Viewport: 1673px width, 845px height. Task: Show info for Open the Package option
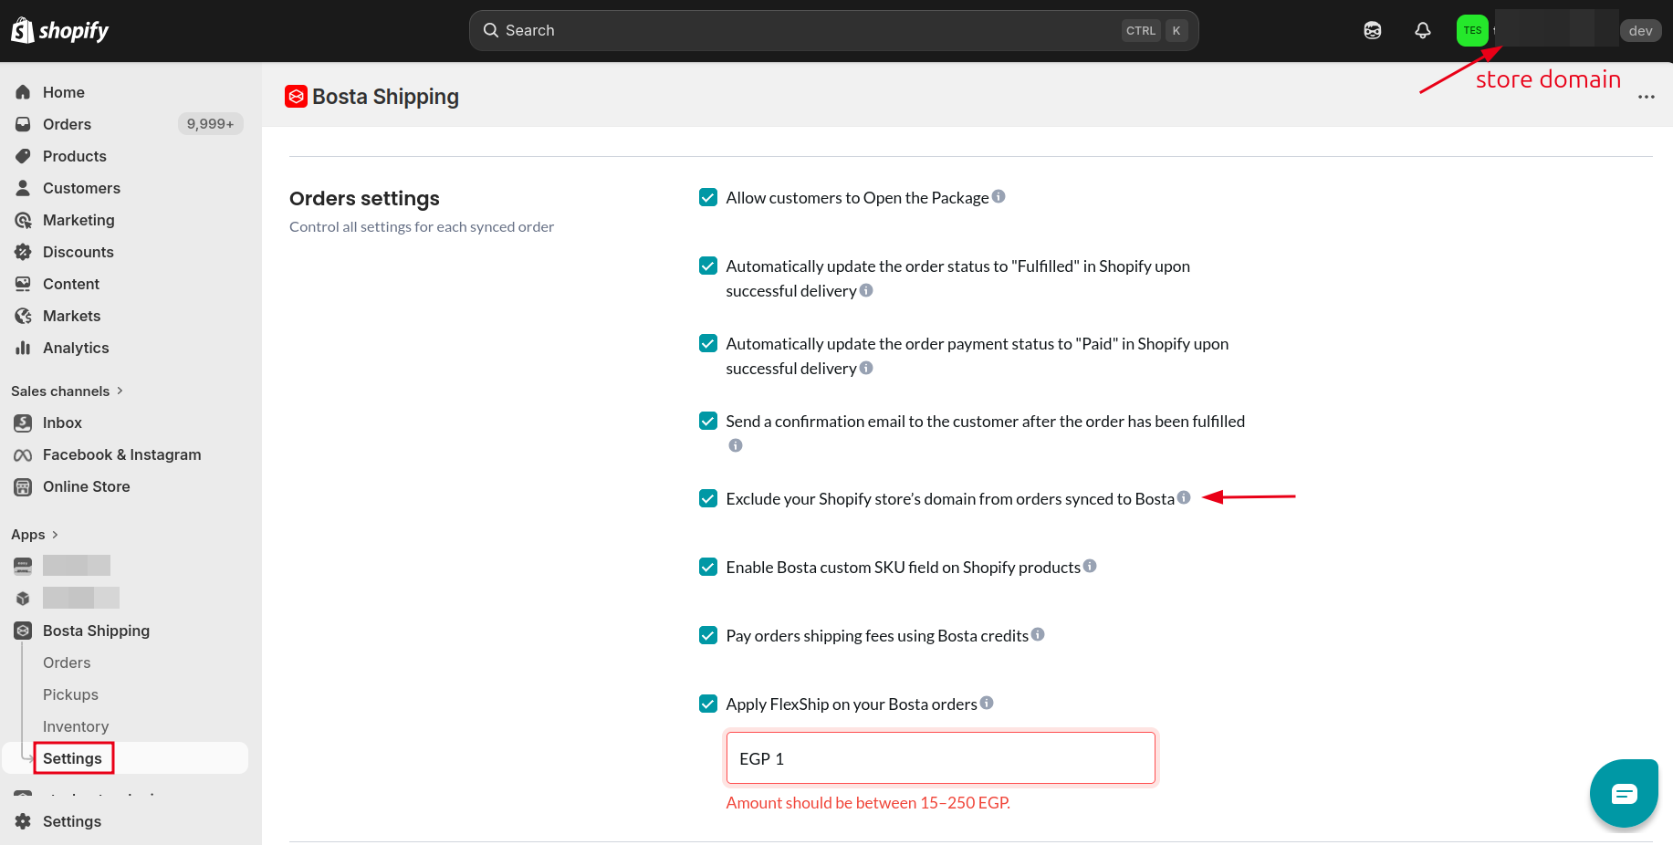999,196
